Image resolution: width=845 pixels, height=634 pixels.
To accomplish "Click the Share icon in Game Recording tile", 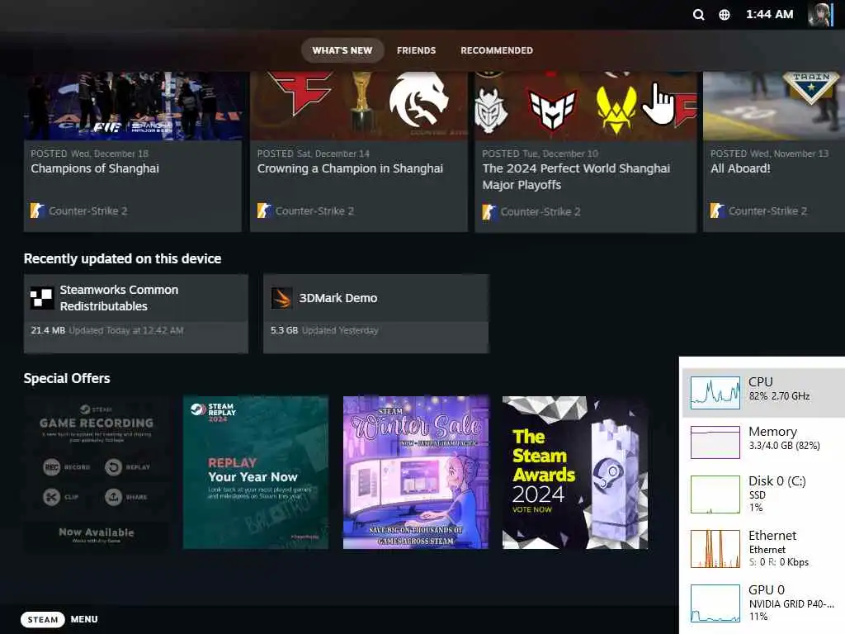I will click(113, 496).
